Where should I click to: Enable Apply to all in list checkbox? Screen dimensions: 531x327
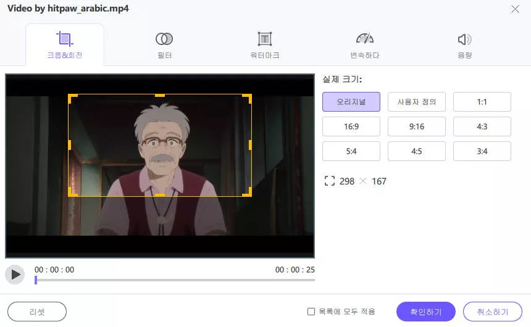tap(311, 312)
